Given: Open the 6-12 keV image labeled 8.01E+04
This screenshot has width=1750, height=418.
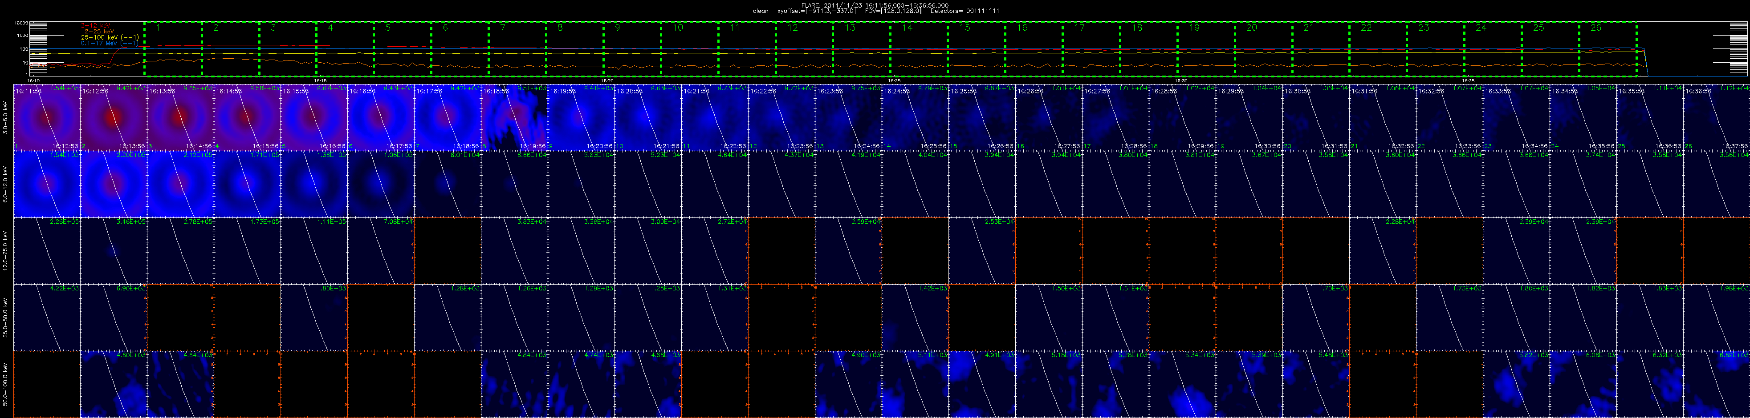Looking at the screenshot, I should 448,184.
